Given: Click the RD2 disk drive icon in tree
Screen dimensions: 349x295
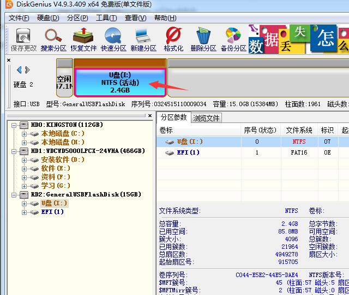Looking at the screenshot, I should [x=24, y=195].
